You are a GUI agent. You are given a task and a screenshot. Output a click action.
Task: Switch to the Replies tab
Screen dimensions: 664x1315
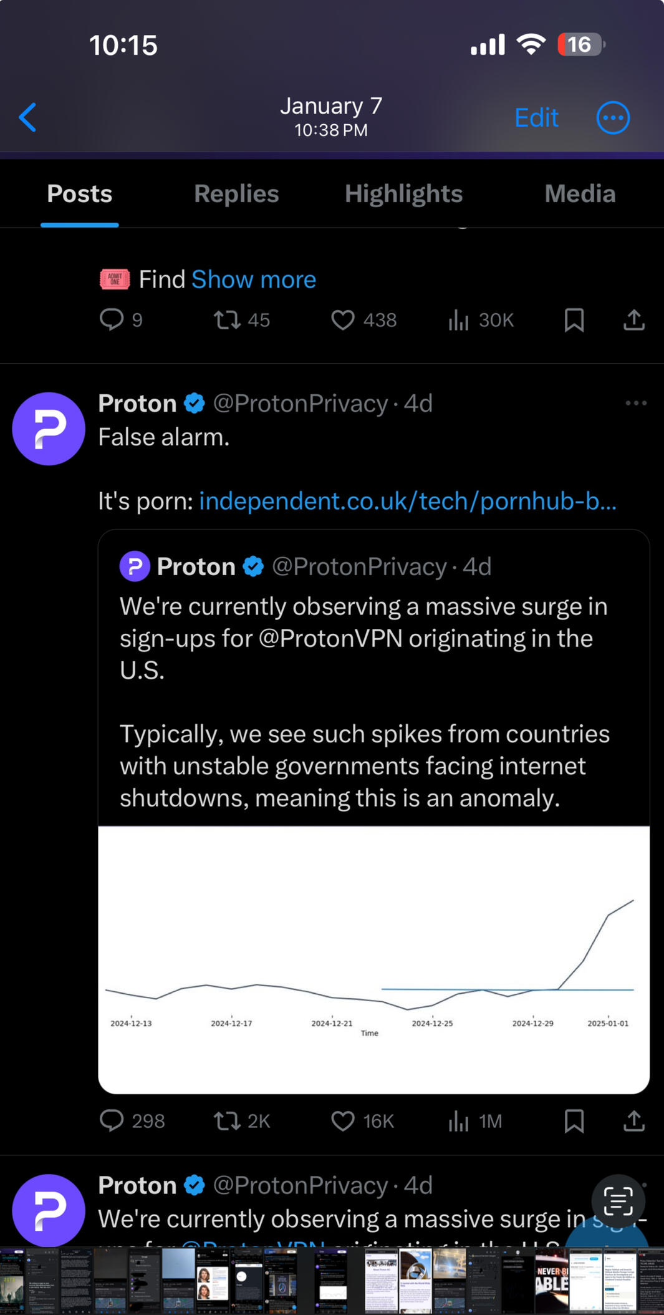[x=236, y=194]
